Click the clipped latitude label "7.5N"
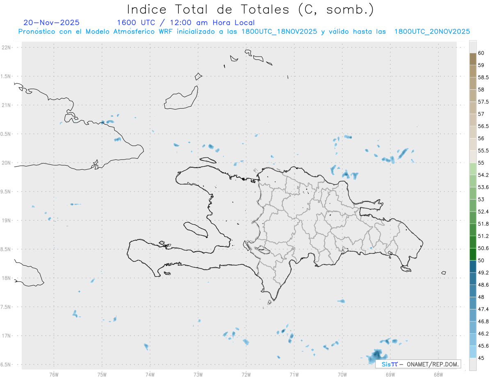 (6, 307)
